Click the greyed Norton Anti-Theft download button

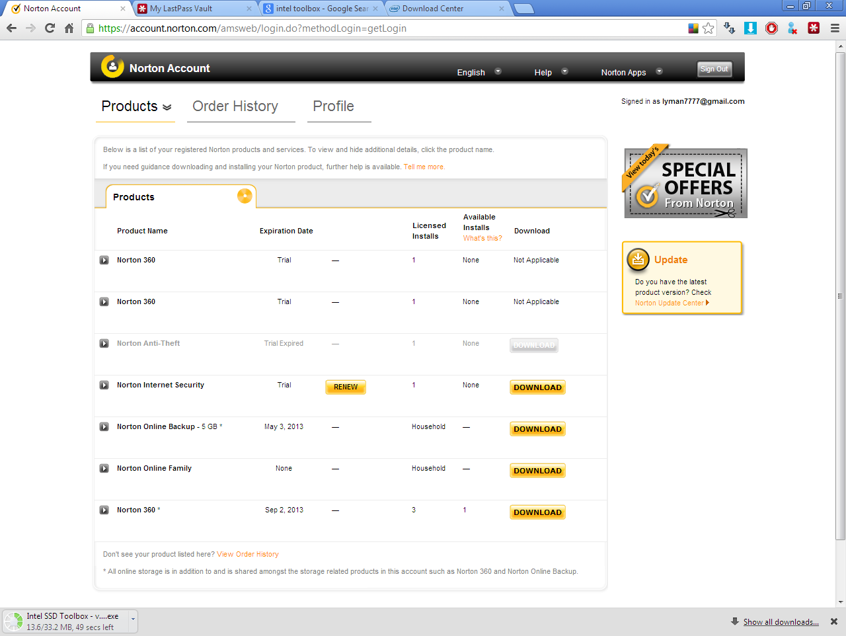pyautogui.click(x=534, y=345)
